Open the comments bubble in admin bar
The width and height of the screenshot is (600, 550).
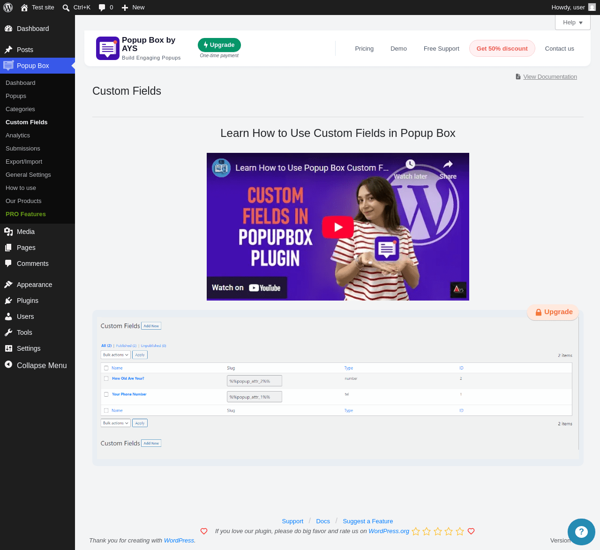102,8
